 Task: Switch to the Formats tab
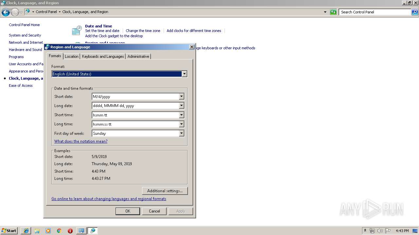point(55,56)
